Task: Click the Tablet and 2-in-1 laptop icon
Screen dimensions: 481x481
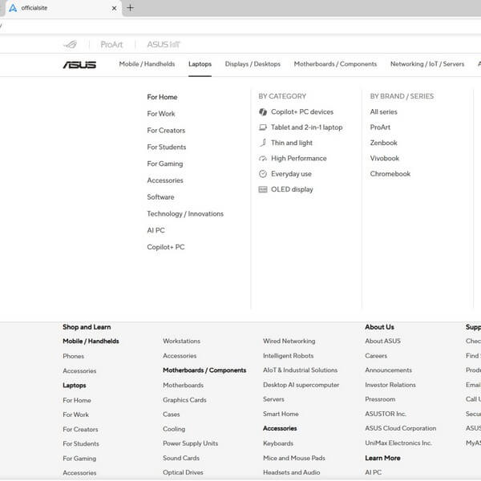Action: point(263,127)
